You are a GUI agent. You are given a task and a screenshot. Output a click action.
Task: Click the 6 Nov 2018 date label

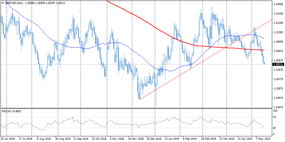pyautogui.click(x=117, y=139)
